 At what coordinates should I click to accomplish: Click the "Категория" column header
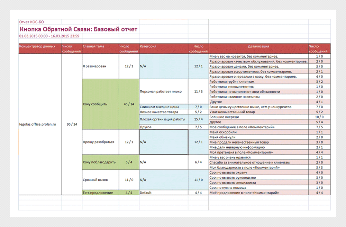[148, 46]
